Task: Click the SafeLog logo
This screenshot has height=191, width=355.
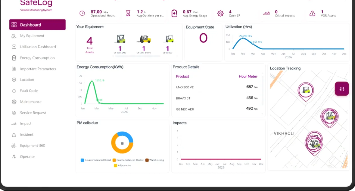Action: tap(36, 6)
